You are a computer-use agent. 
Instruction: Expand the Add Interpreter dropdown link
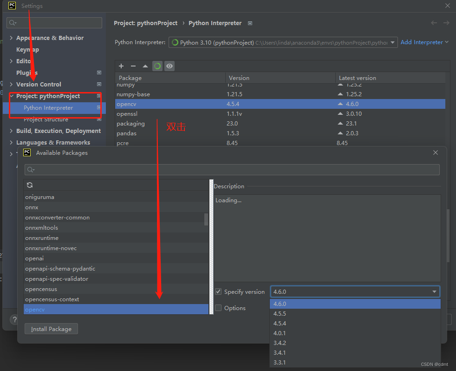pyautogui.click(x=424, y=42)
